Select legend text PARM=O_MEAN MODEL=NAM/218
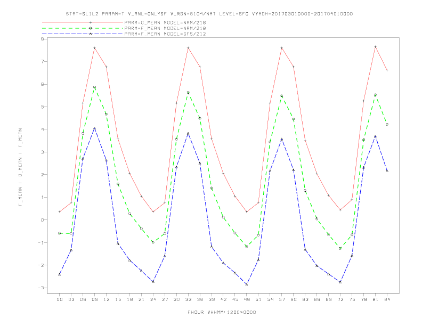The image size is (422, 326). [x=165, y=22]
